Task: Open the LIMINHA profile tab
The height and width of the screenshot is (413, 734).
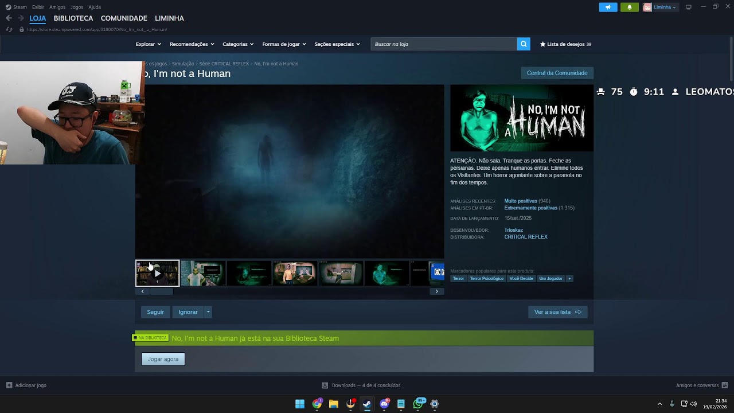Action: [169, 18]
